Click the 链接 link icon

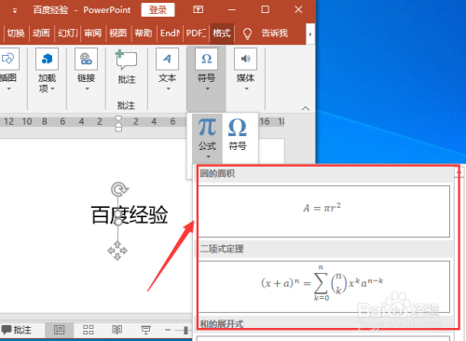[86, 59]
